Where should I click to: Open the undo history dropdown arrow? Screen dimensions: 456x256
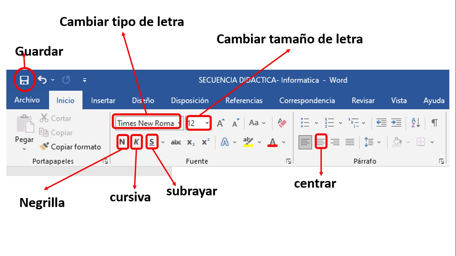tap(53, 80)
